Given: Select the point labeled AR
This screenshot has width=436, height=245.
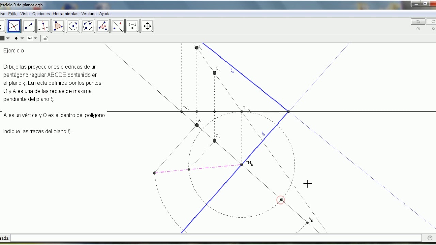Looking at the screenshot, I should (x=307, y=223).
